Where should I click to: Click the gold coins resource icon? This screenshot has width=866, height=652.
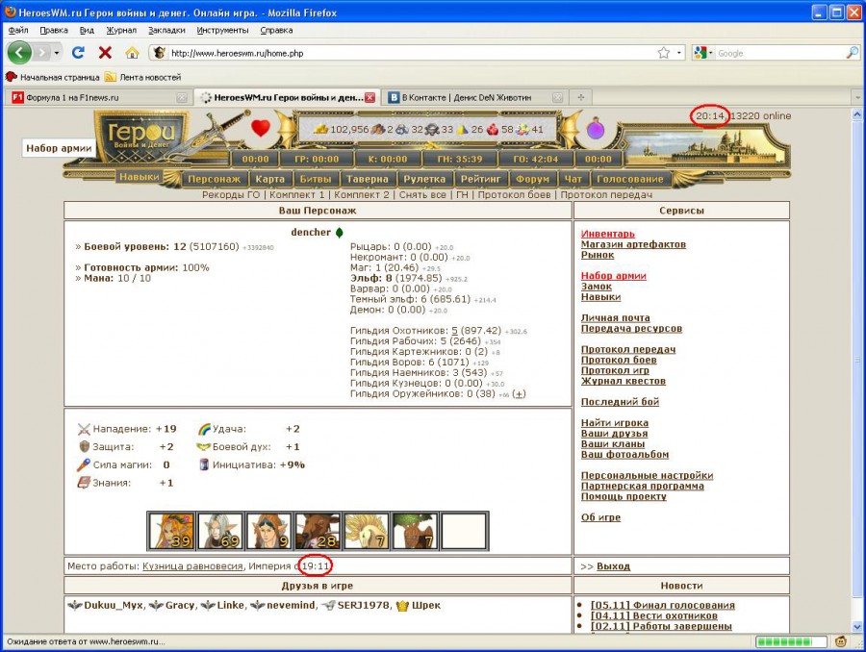(321, 129)
